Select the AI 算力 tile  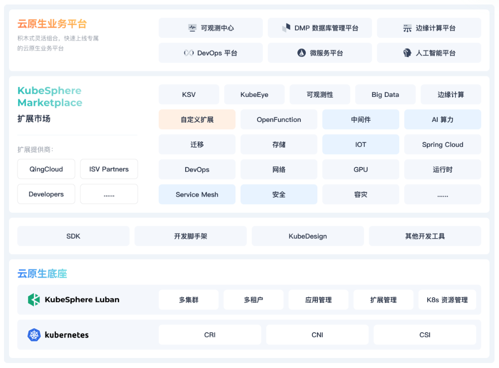click(x=443, y=119)
